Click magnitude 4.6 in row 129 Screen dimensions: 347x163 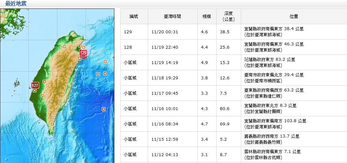point(204,32)
